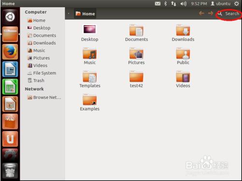
Task: Select Browse Network in the sidebar
Action: click(x=44, y=97)
